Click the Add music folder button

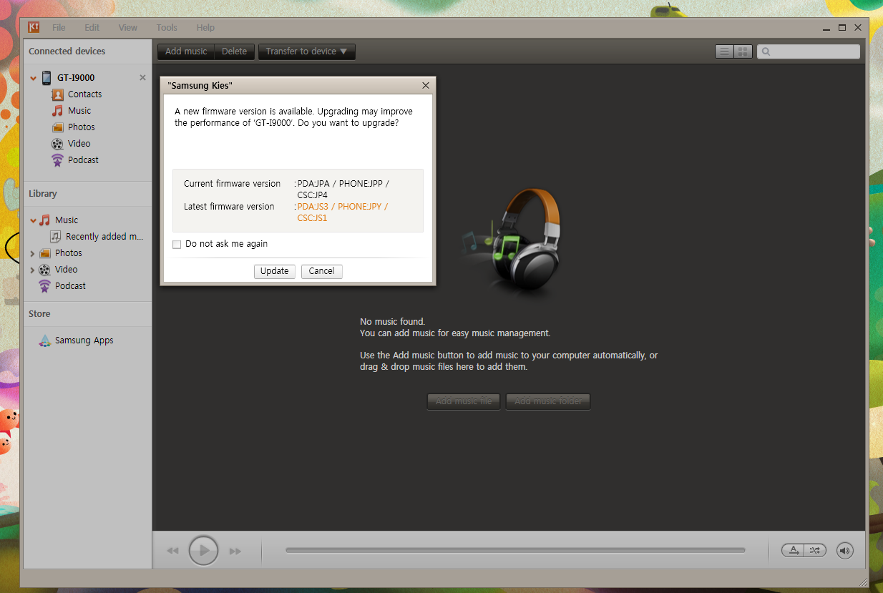(548, 401)
